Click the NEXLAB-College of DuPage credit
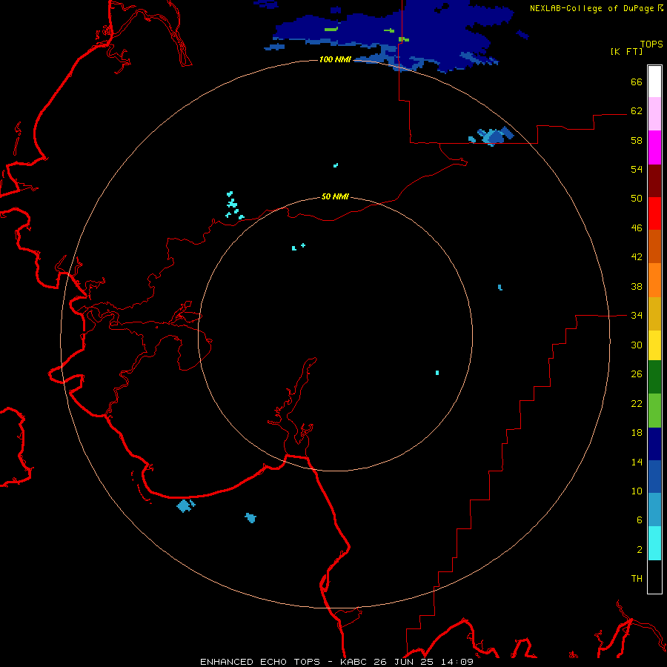This screenshot has width=667, height=667. (x=591, y=8)
